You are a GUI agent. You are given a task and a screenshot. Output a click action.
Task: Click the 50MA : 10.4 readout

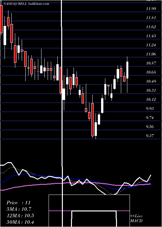pyautogui.click(x=20, y=222)
